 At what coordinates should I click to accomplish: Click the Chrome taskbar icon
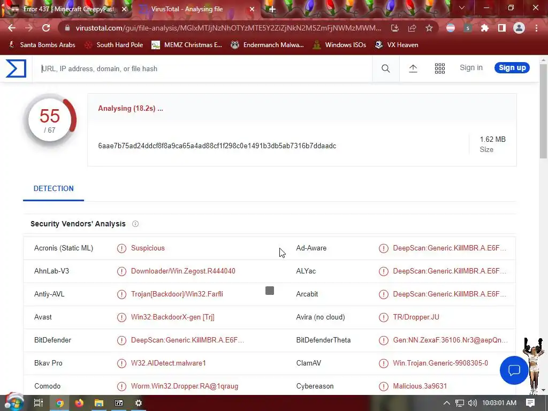tap(60, 403)
